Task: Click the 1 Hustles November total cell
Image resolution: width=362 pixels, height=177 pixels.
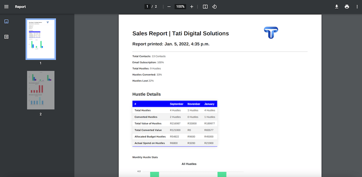Action: (193, 110)
